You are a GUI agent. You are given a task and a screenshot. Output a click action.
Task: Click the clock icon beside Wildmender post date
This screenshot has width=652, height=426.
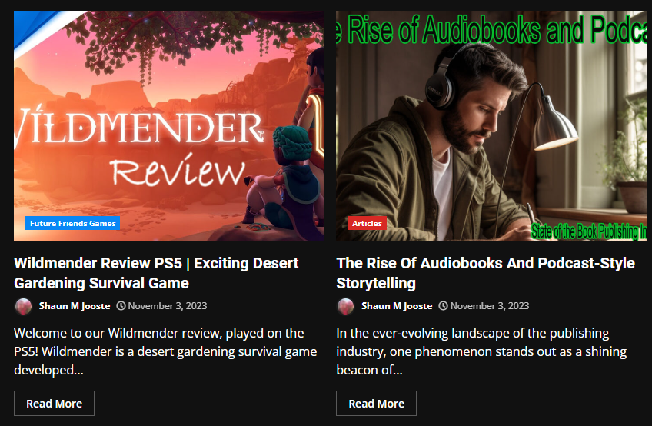click(x=121, y=306)
